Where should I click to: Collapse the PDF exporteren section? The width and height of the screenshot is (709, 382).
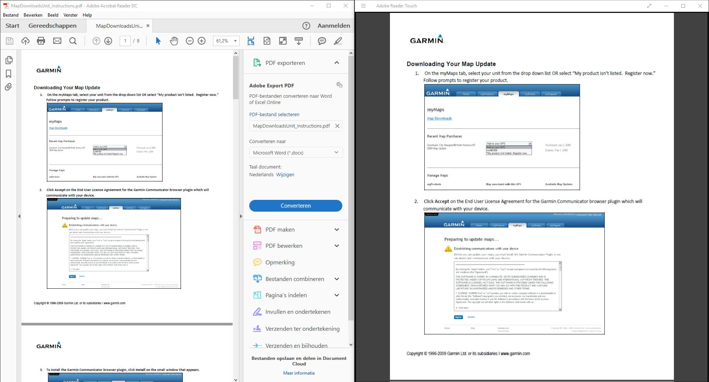(x=337, y=63)
